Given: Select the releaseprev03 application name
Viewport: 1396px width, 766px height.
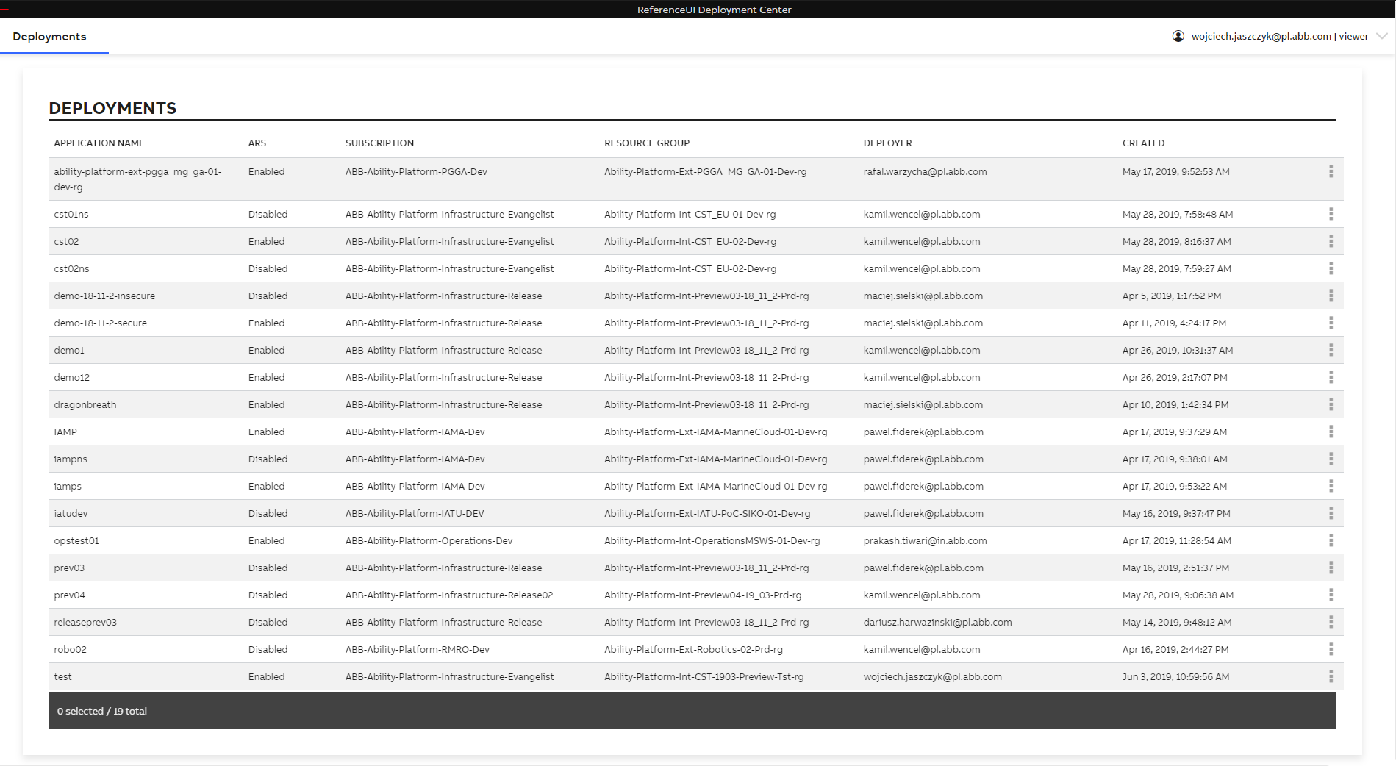Looking at the screenshot, I should [85, 622].
